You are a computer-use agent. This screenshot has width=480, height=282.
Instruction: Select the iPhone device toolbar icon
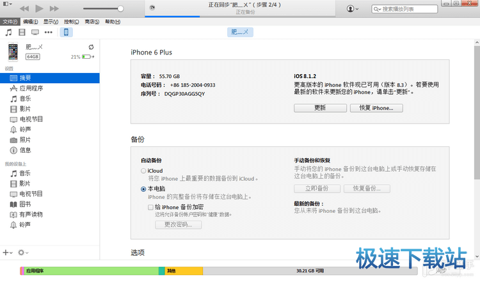[x=66, y=32]
